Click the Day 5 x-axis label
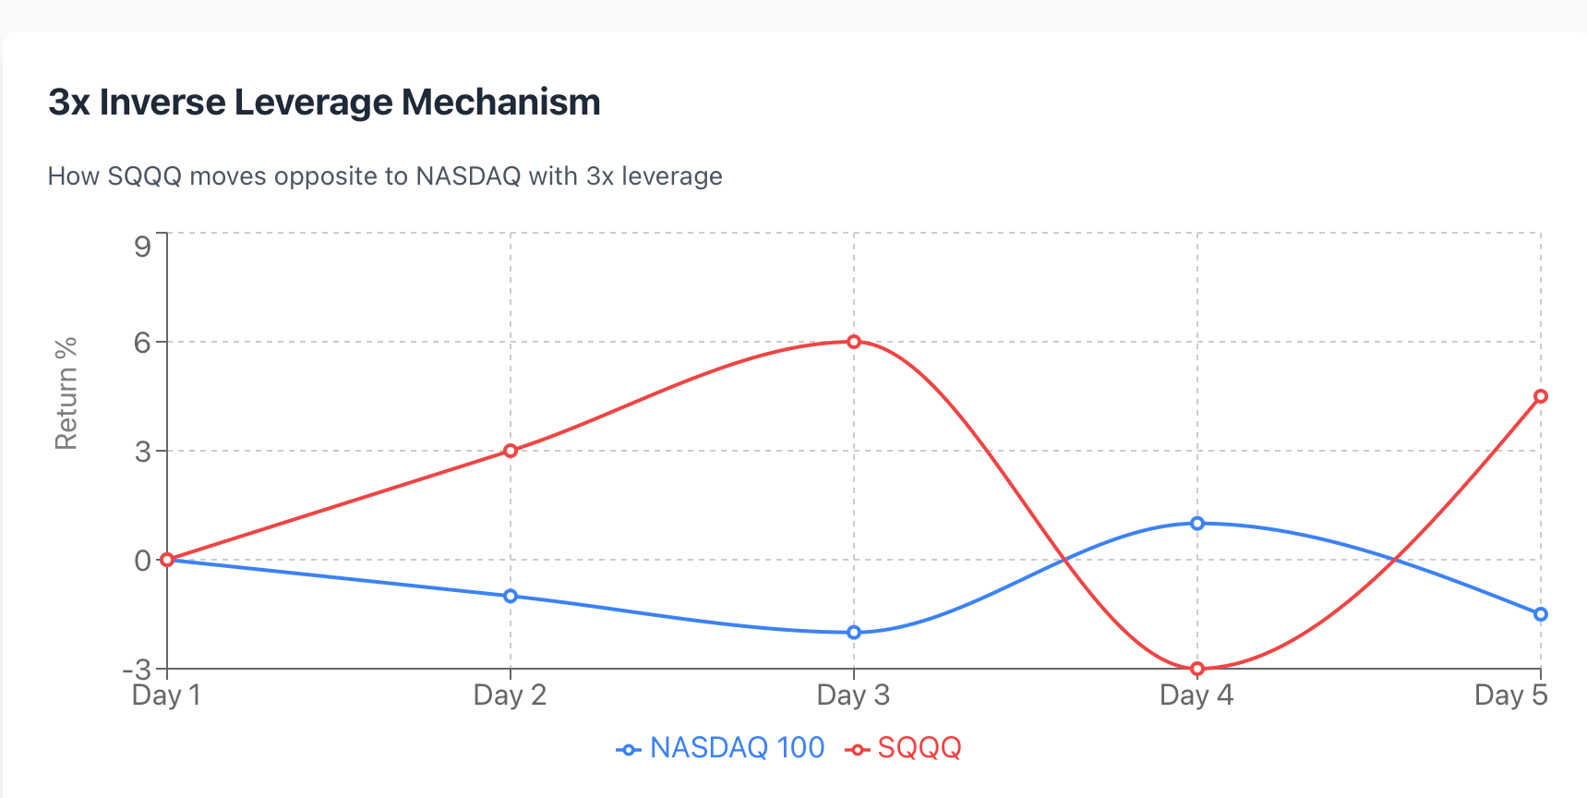This screenshot has width=1587, height=798. (1510, 695)
